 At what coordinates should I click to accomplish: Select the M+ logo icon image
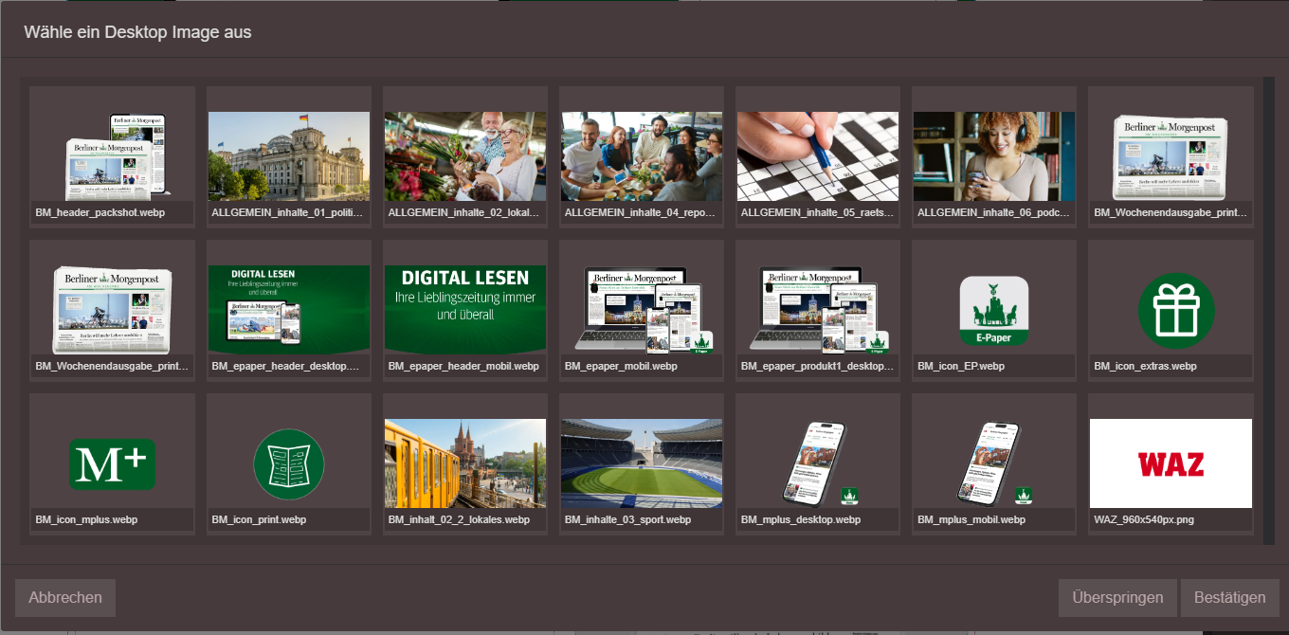click(x=112, y=463)
